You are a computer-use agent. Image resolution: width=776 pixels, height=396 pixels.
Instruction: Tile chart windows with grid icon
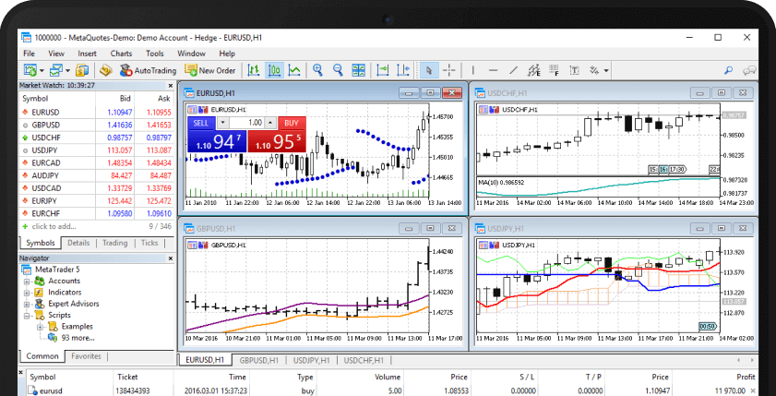360,70
